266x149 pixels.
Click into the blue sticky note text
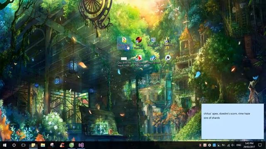click(233, 121)
